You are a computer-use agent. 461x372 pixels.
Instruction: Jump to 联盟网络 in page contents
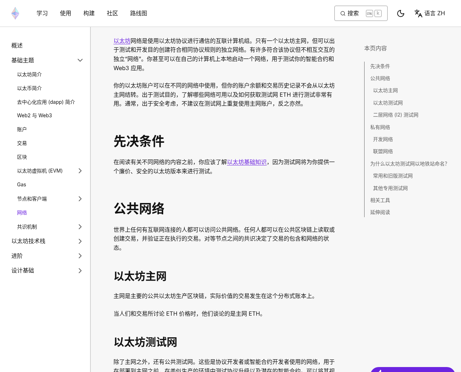383,151
